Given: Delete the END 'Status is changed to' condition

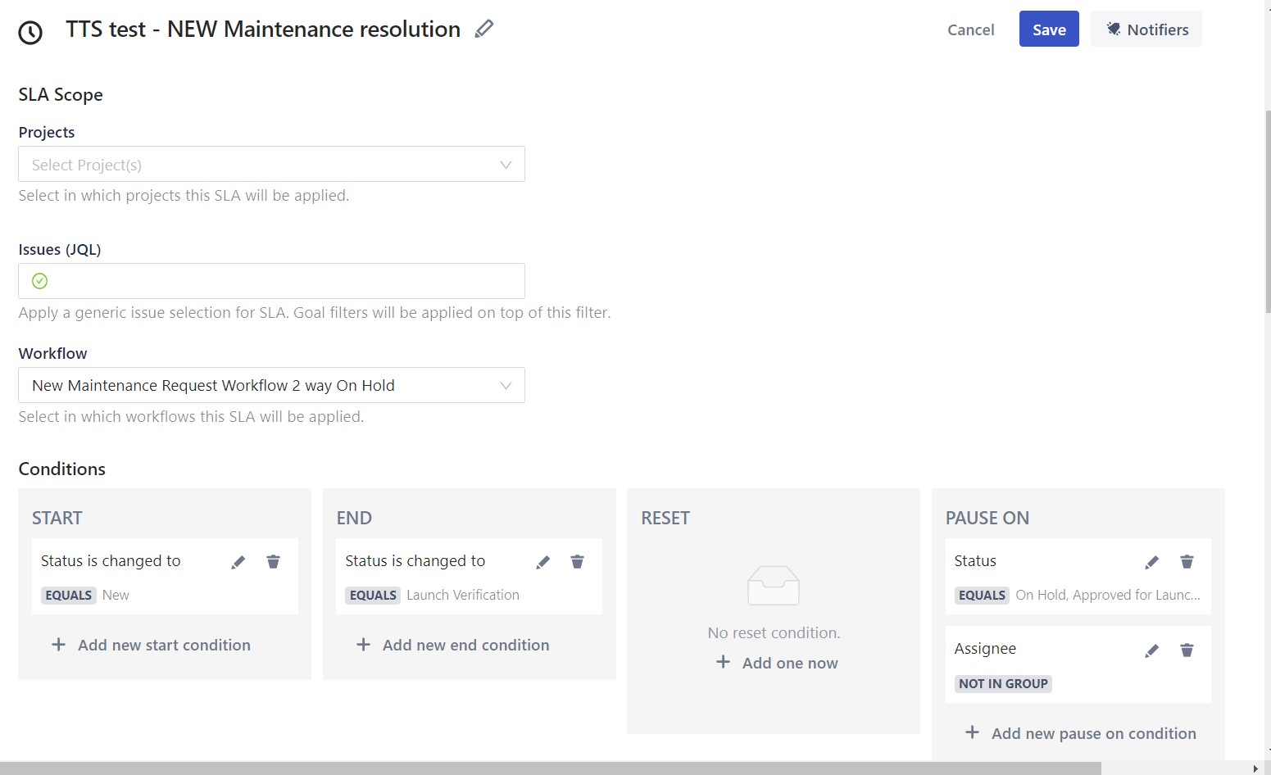Looking at the screenshot, I should pyautogui.click(x=577, y=562).
